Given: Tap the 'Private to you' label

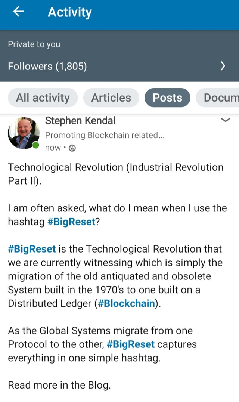Looking at the screenshot, I should pos(34,44).
